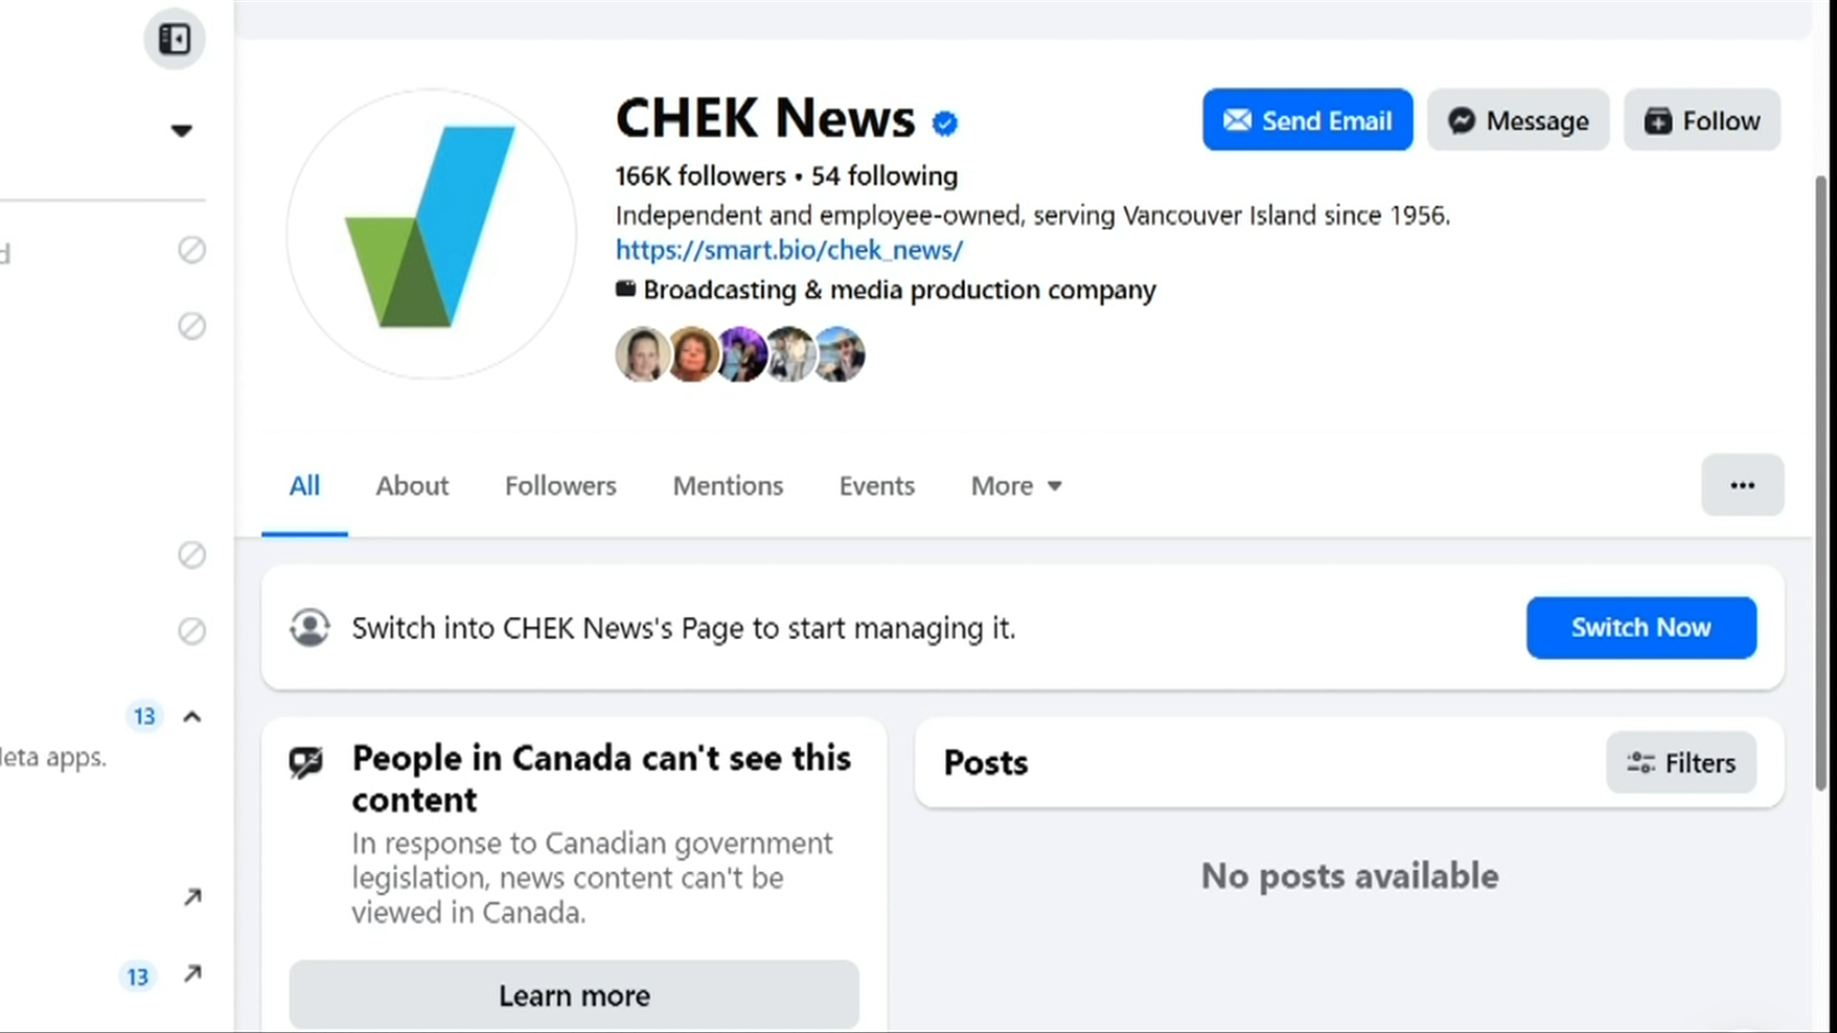Open the three-dot page options menu

tap(1741, 486)
